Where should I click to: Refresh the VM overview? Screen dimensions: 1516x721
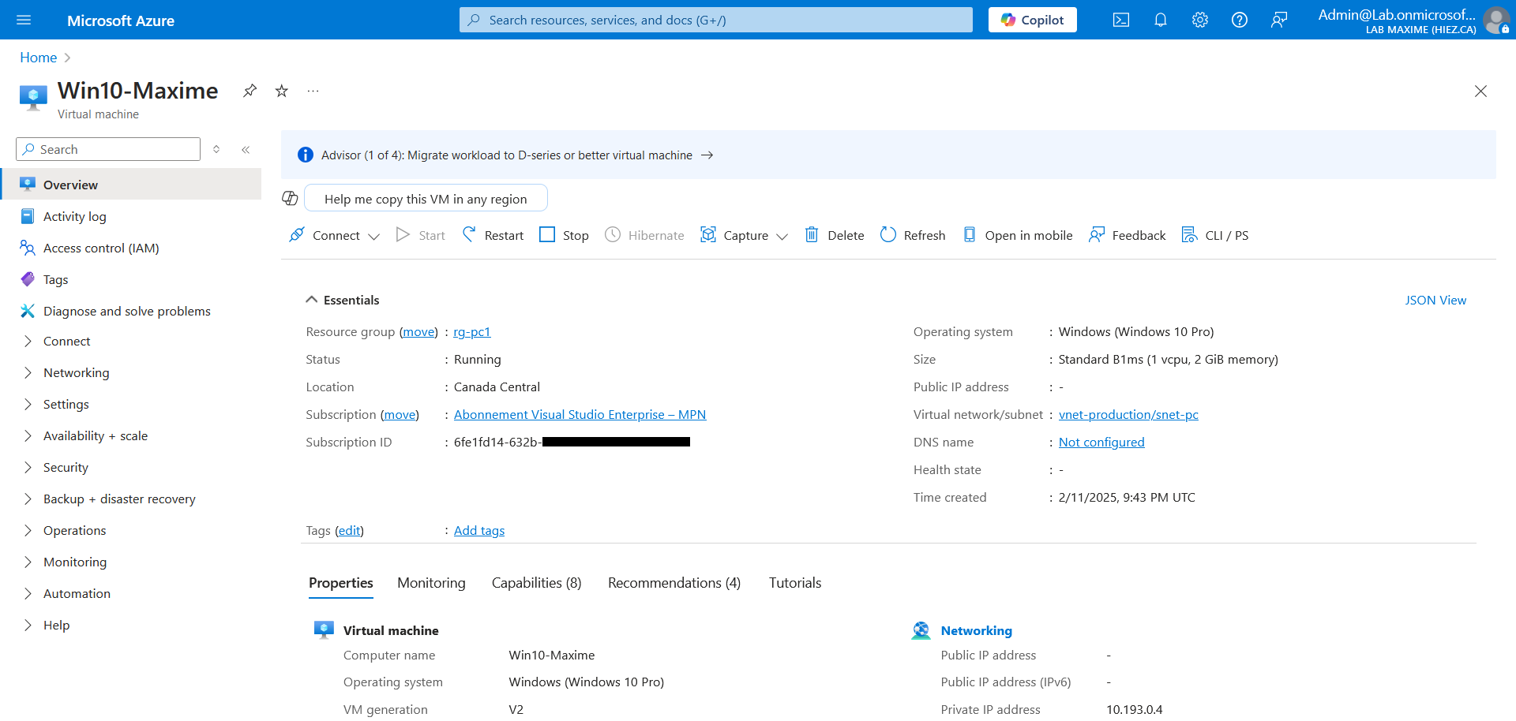coord(913,235)
